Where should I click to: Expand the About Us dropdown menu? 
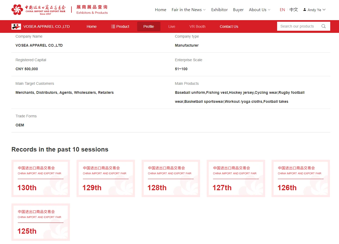(x=259, y=10)
